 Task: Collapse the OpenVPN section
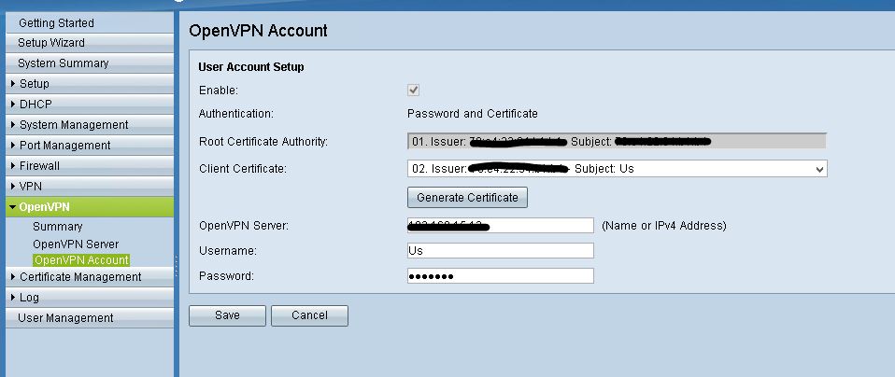click(90, 207)
